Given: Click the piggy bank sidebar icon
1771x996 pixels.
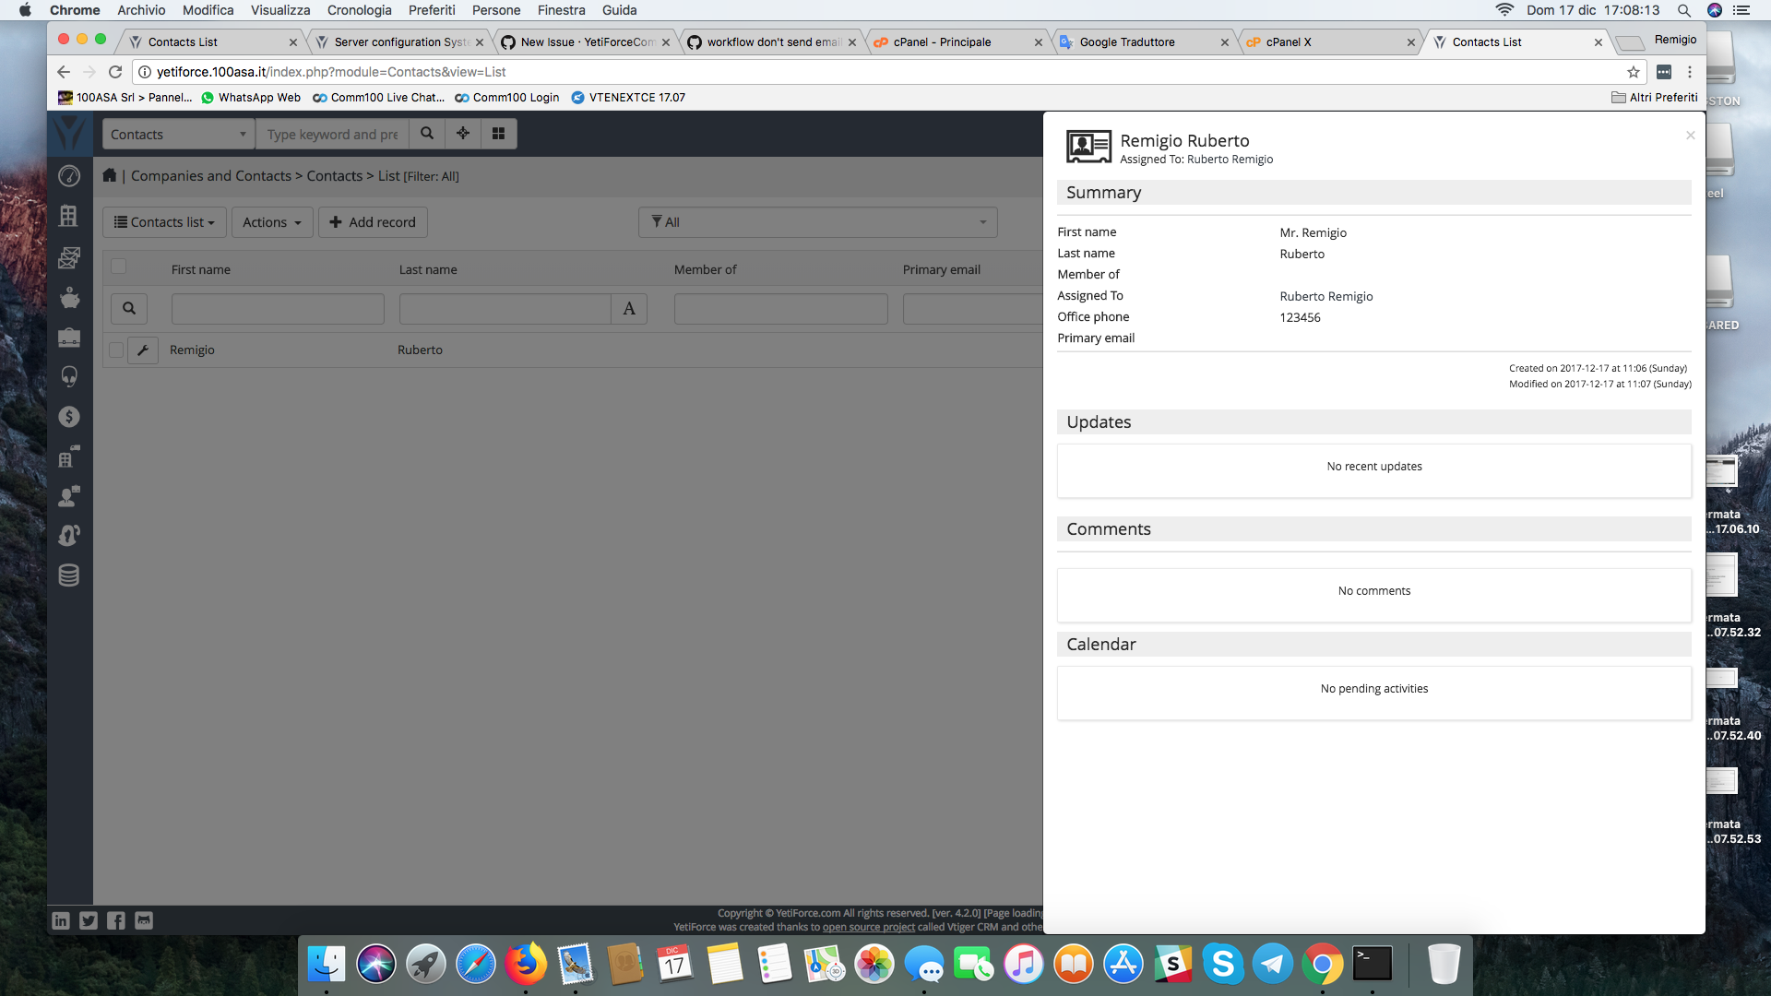Looking at the screenshot, I should pos(69,298).
